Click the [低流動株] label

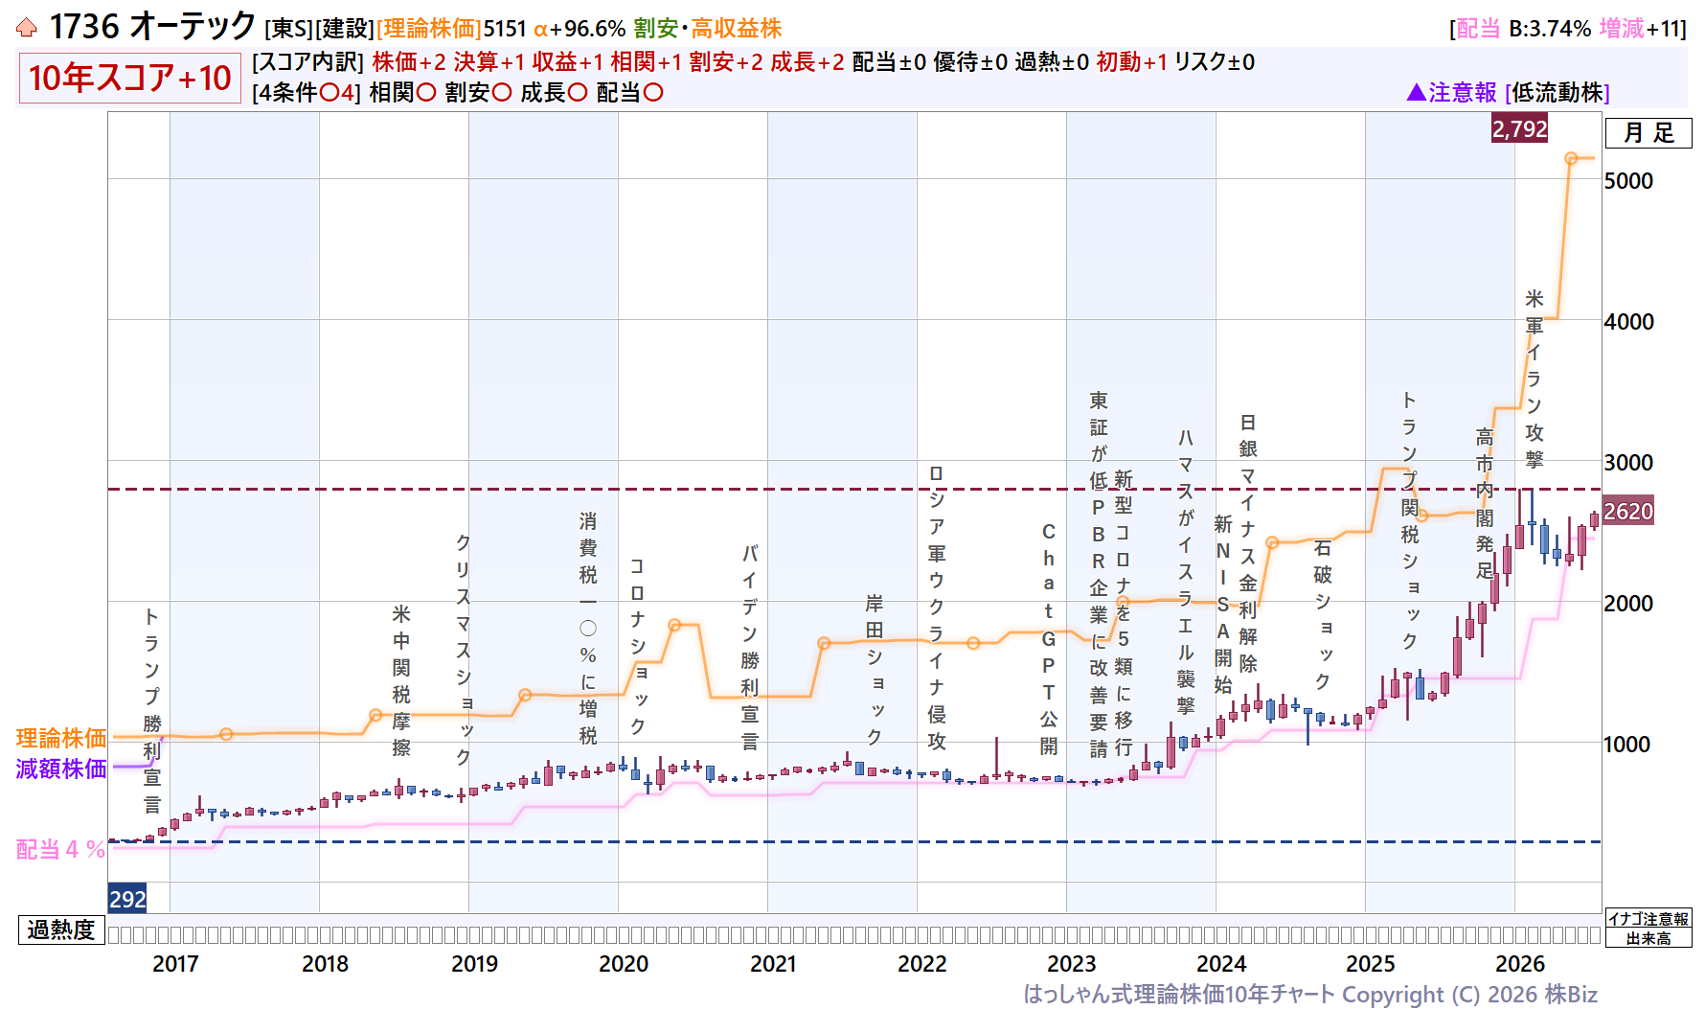pyautogui.click(x=1557, y=93)
